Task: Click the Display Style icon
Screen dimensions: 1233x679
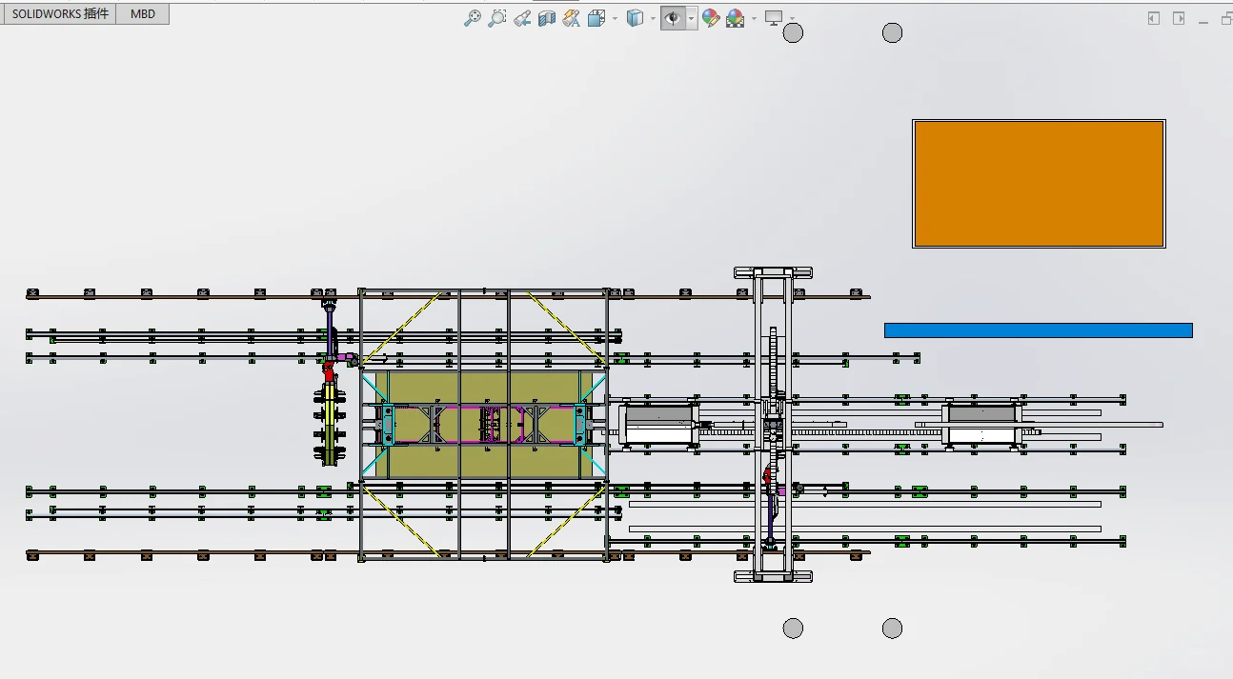Action: [636, 18]
